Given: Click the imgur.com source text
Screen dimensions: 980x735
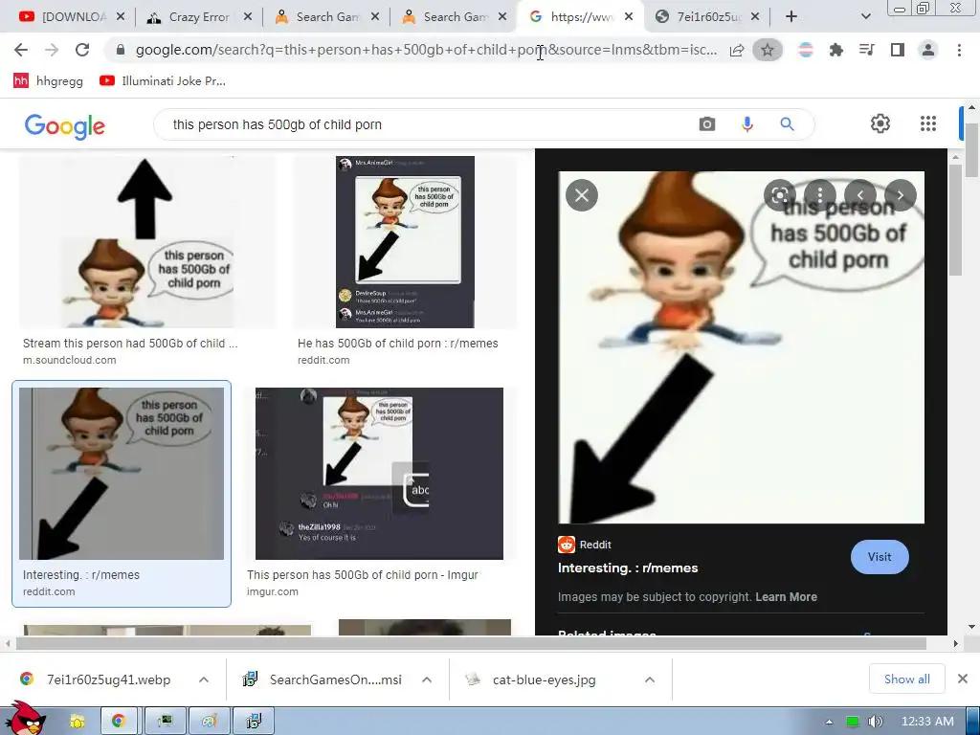Looking at the screenshot, I should tap(273, 591).
